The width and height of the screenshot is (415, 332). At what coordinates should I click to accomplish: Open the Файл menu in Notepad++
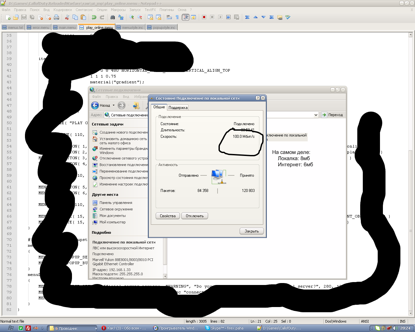coord(6,10)
